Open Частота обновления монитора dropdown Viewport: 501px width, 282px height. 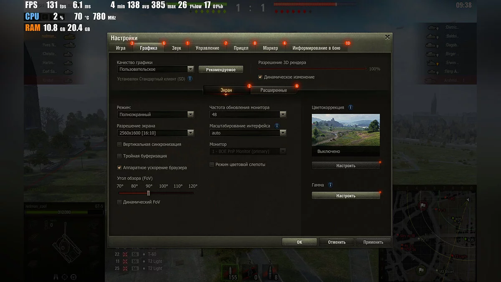tap(248, 114)
